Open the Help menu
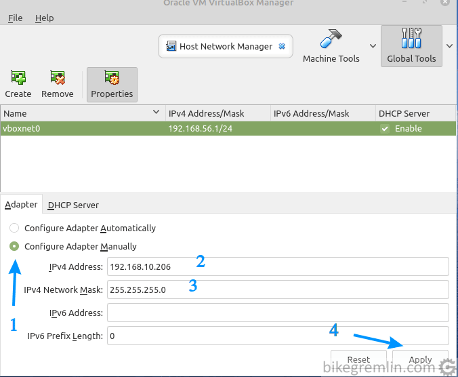Screen dimensions: 458x377 (45, 18)
